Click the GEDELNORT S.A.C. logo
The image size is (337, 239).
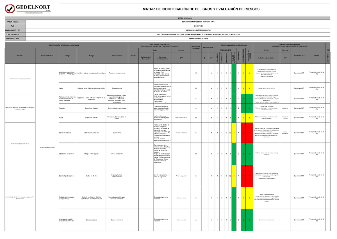tap(28, 9)
